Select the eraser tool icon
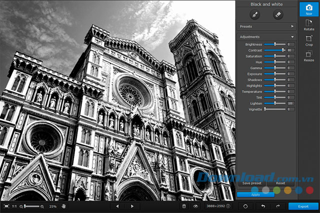The image size is (320, 213). [x=278, y=15]
